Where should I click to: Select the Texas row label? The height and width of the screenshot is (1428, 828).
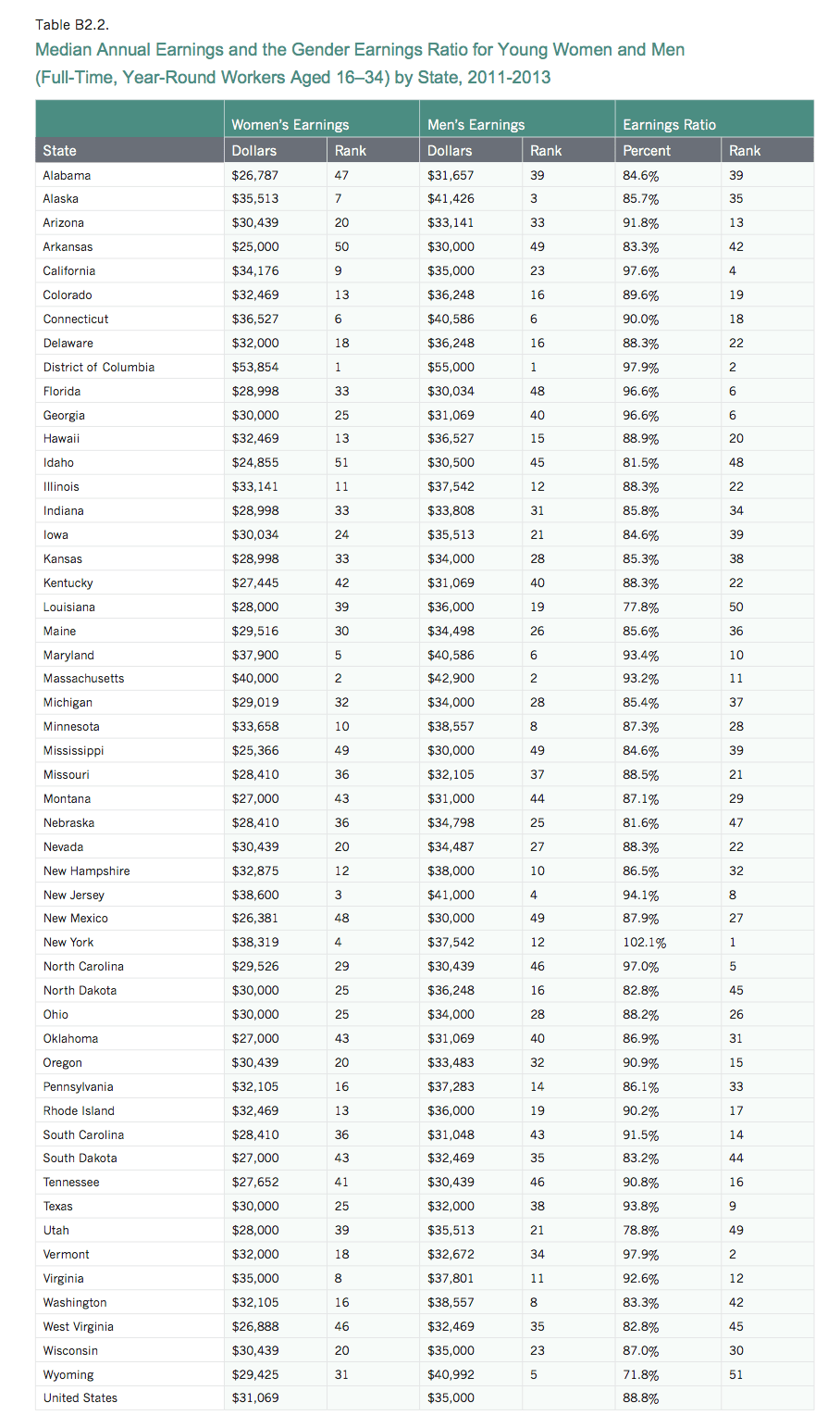coord(58,1206)
